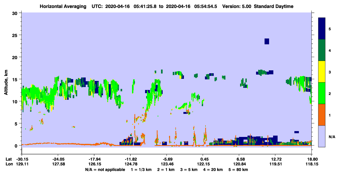Click the colorbar label '1'
The width and height of the screenshot is (346, 177).
click(x=330, y=115)
